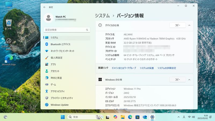The width and height of the screenshot is (215, 121).
Task: Open the Wi-Fi network tray icon
Action: pos(189,117)
